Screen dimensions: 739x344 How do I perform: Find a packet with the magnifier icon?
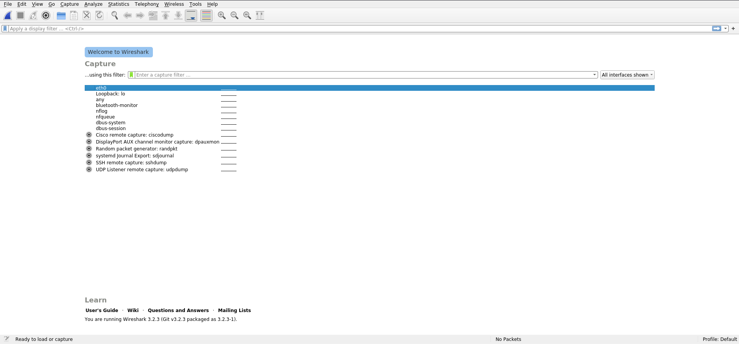pos(115,15)
